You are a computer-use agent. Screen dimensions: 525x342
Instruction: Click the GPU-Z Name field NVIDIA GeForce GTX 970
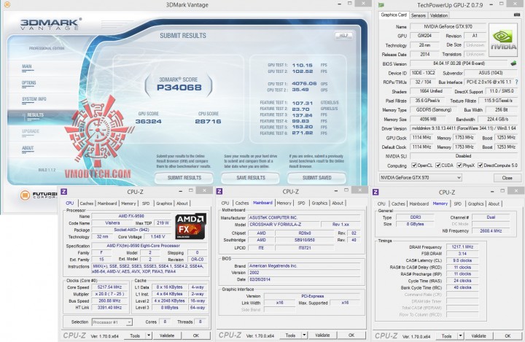coord(448,26)
